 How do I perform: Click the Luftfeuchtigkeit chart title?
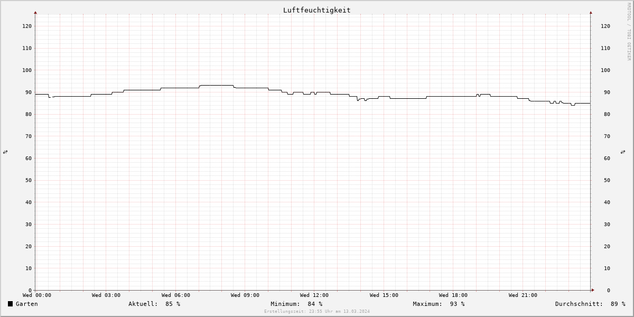316,10
